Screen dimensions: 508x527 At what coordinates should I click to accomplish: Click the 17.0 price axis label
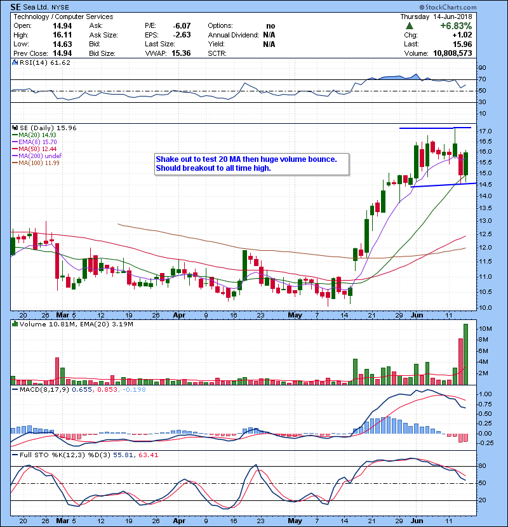(485, 131)
